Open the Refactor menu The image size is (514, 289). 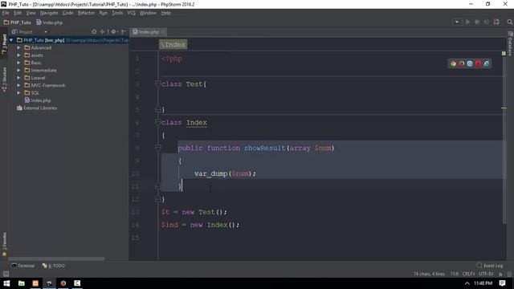86,13
